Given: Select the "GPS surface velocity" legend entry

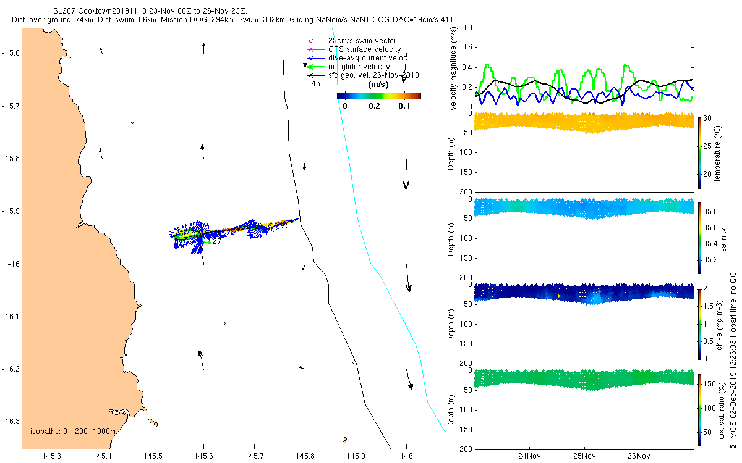Looking at the screenshot, I should tap(365, 49).
